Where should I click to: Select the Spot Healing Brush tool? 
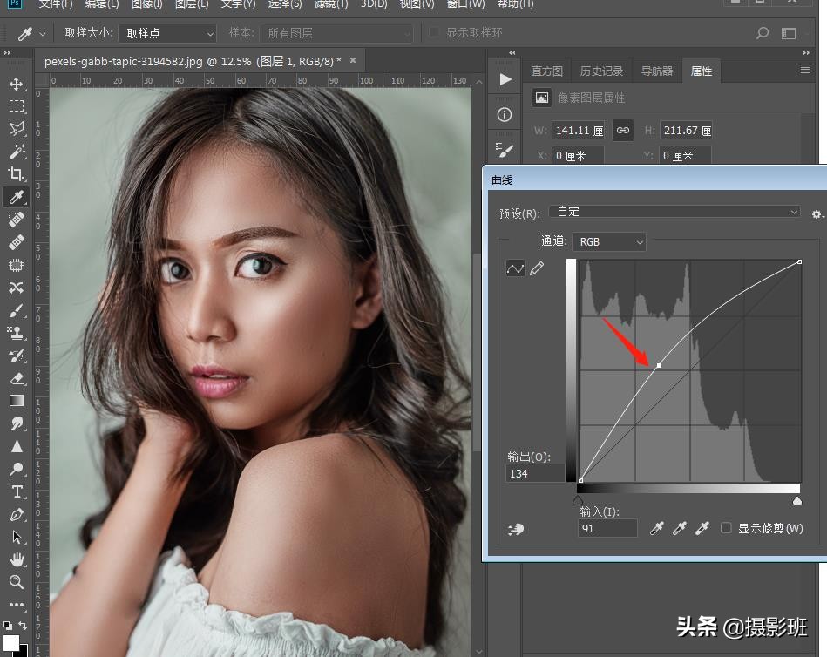point(17,220)
